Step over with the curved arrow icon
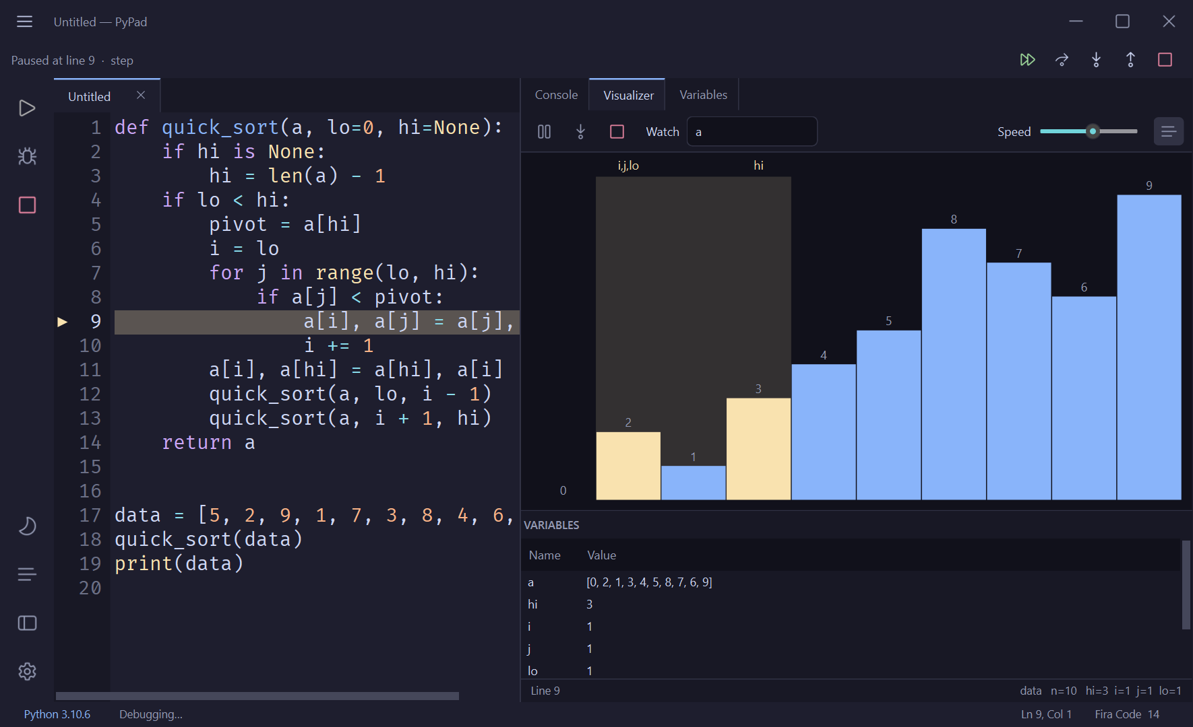 (1062, 60)
